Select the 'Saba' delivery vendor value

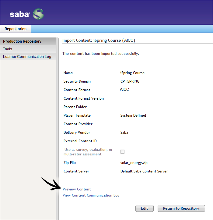click(x=124, y=133)
